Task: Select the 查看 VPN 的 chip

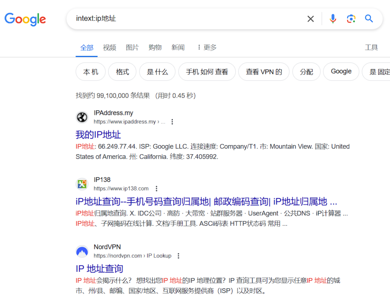Action: tap(264, 72)
